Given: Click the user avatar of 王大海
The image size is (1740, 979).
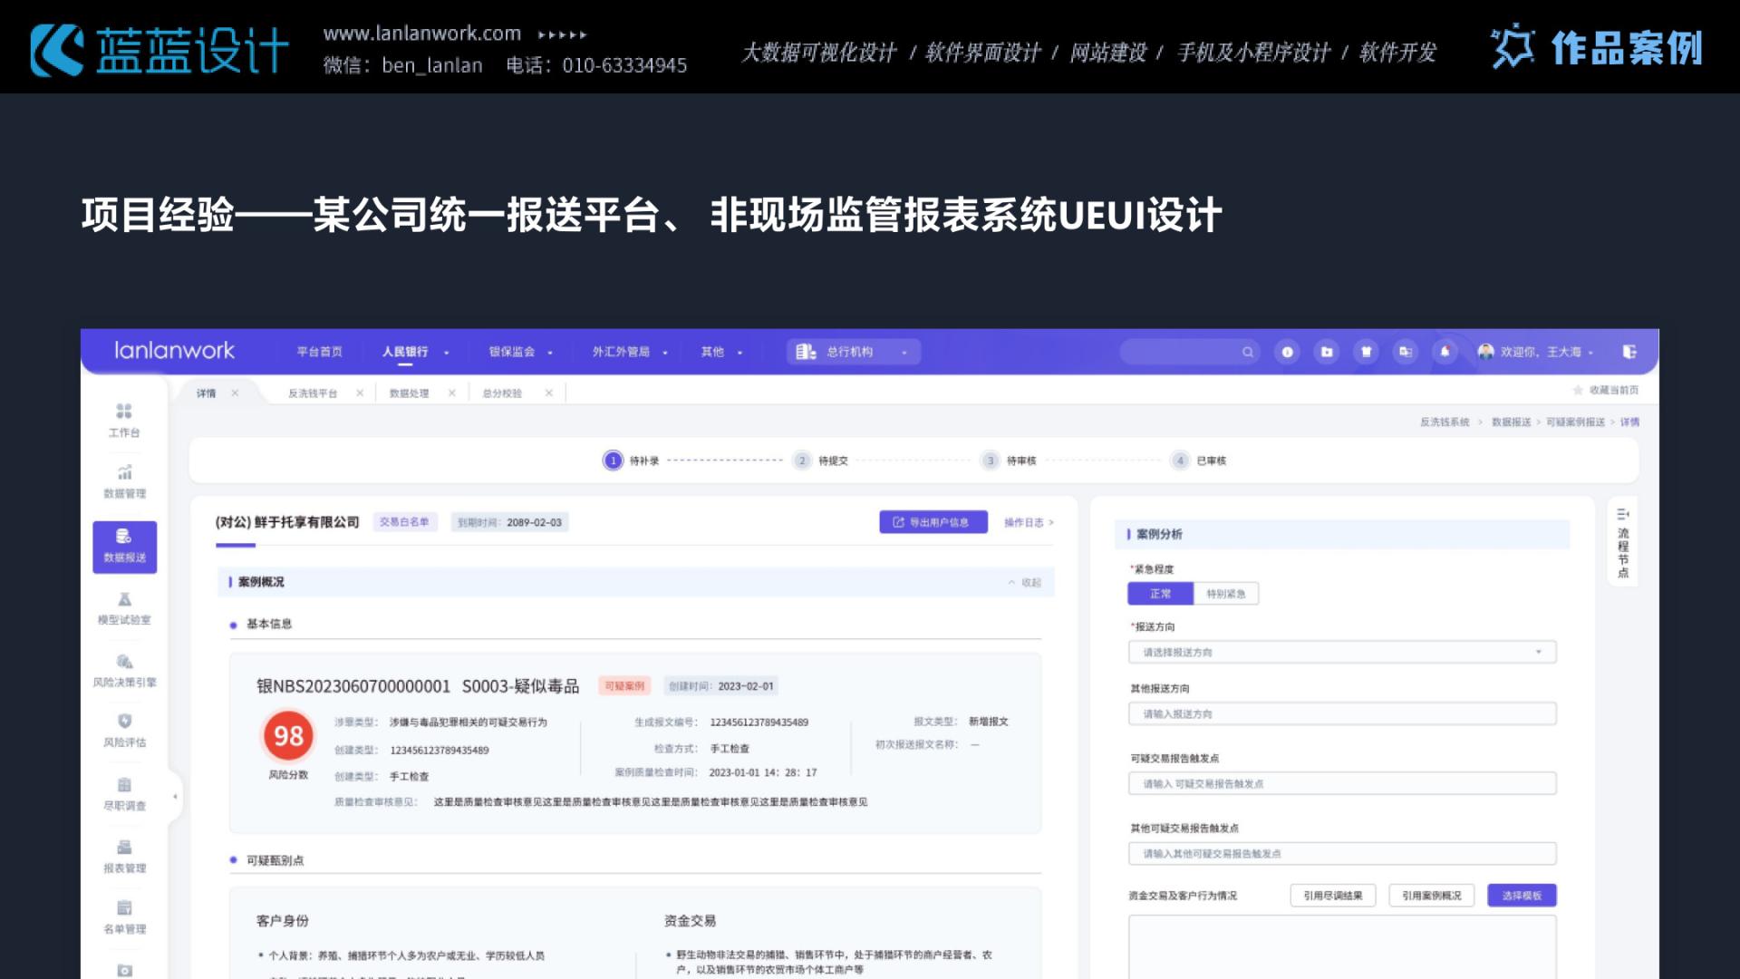Looking at the screenshot, I should pyautogui.click(x=1485, y=352).
